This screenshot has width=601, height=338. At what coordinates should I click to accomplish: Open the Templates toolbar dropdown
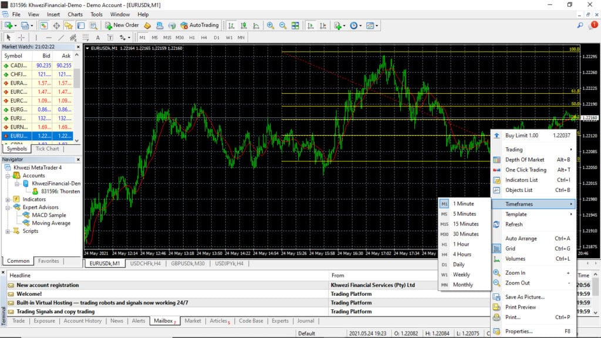372,26
